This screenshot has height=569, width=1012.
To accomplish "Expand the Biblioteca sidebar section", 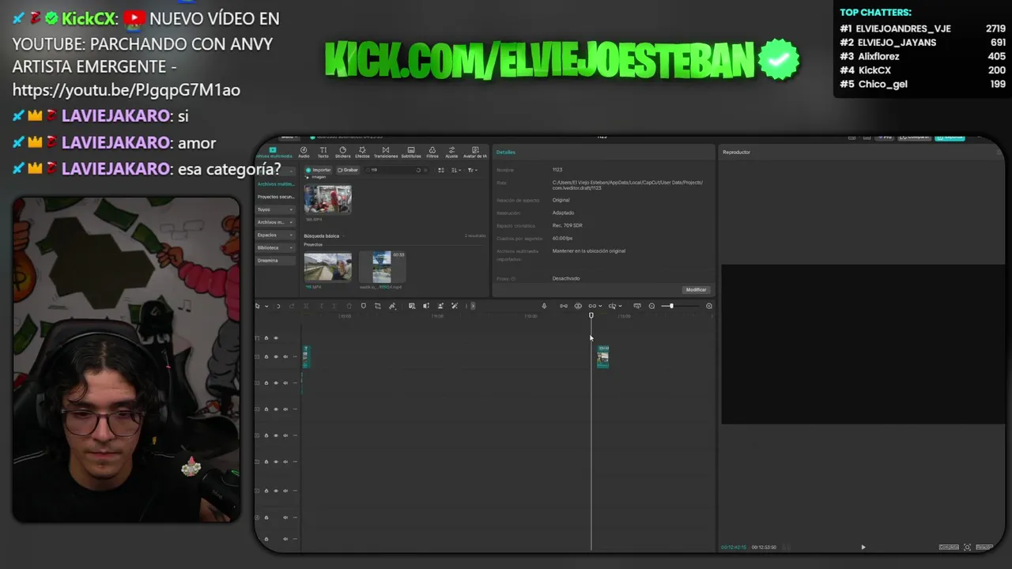I will [x=276, y=247].
